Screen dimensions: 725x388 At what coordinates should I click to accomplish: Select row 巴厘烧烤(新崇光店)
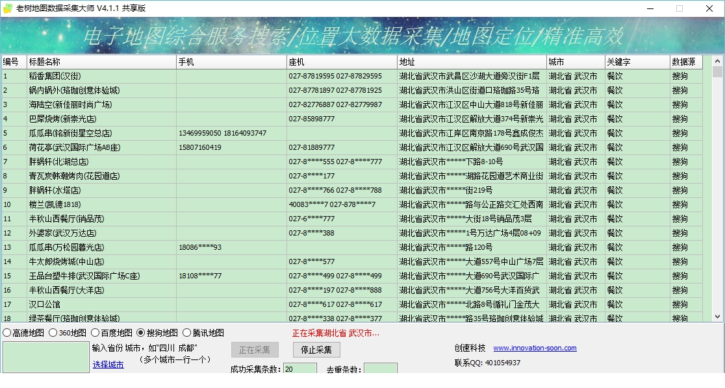click(x=351, y=119)
